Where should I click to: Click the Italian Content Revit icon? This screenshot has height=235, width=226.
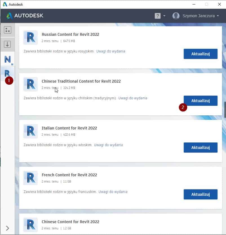30,131
